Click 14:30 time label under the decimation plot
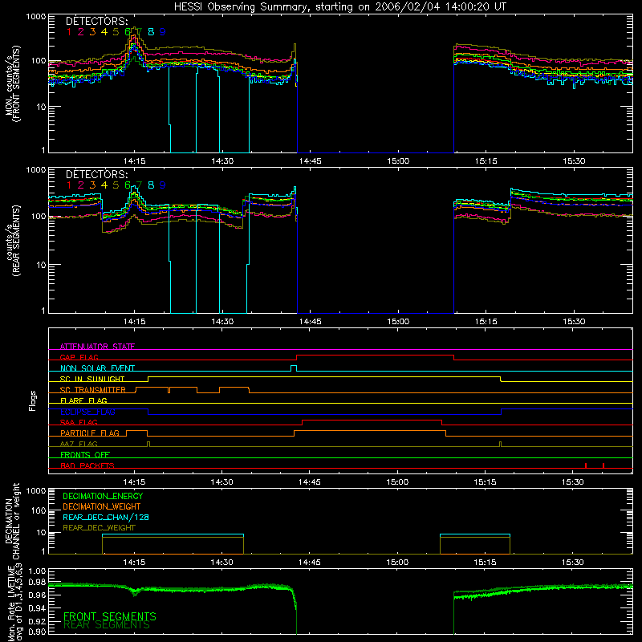This screenshot has height=642, width=642. (x=222, y=563)
